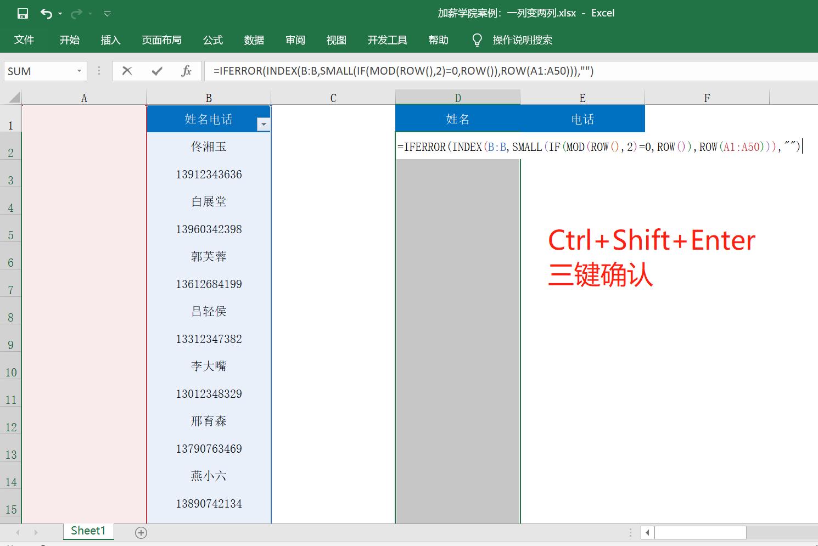This screenshot has width=818, height=546.
Task: Open the 文件 menu
Action: (x=24, y=39)
